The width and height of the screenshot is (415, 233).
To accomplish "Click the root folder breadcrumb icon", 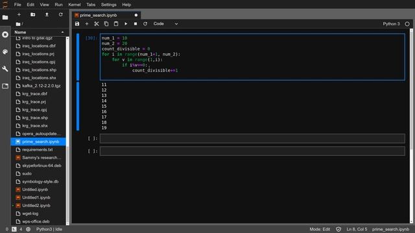I will pos(18,24).
